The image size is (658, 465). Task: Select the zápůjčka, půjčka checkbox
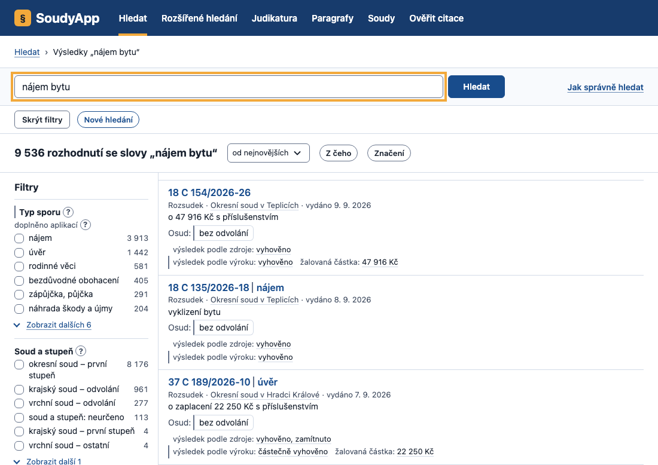[19, 295]
